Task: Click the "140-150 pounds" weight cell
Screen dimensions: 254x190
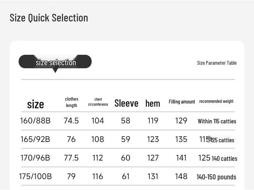Action: coord(216,177)
